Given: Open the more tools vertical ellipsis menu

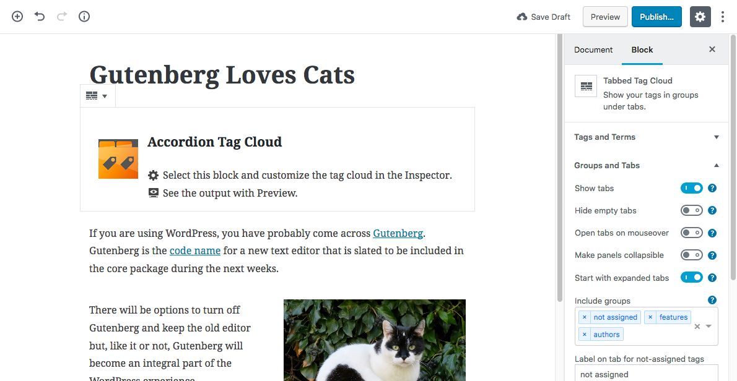Looking at the screenshot, I should (723, 17).
